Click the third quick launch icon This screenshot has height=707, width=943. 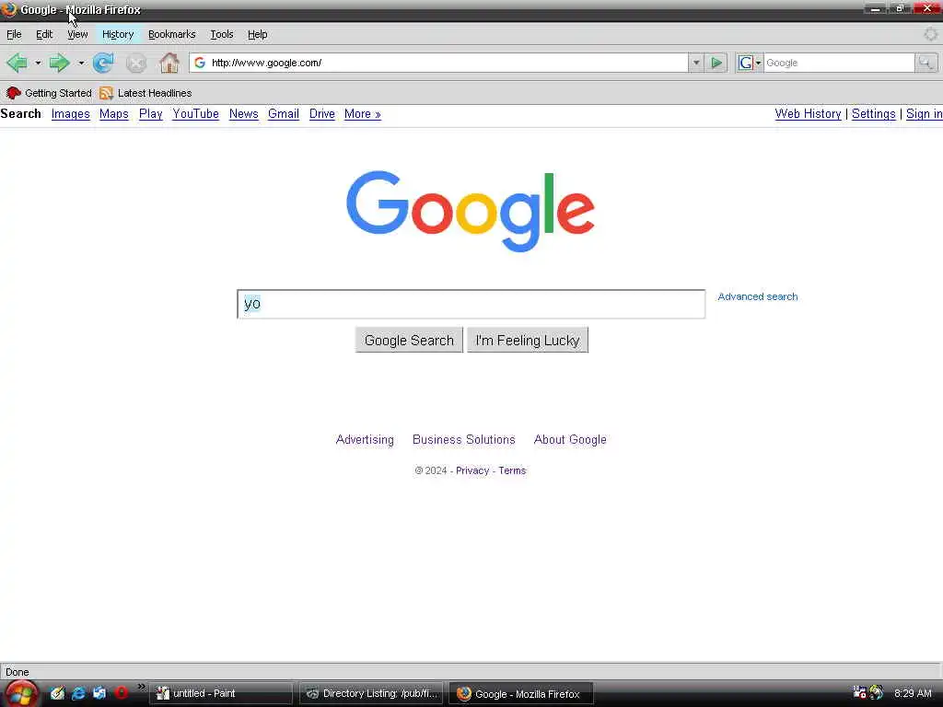[x=99, y=693]
